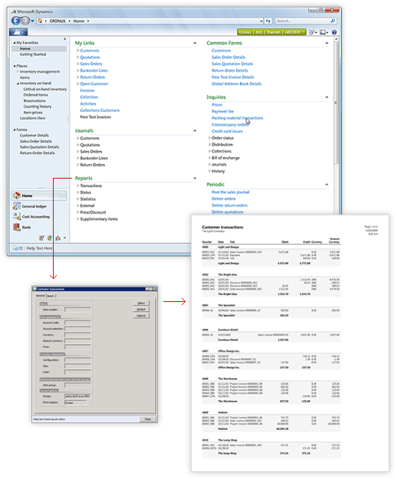
Task: Open Sales Quotation Details in Common Forms
Action: (x=232, y=64)
